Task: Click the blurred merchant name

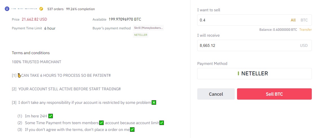Action: 25,9
